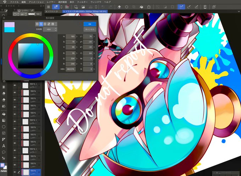
Task: Open the アニメーション menu
Action: click(x=36, y=2)
